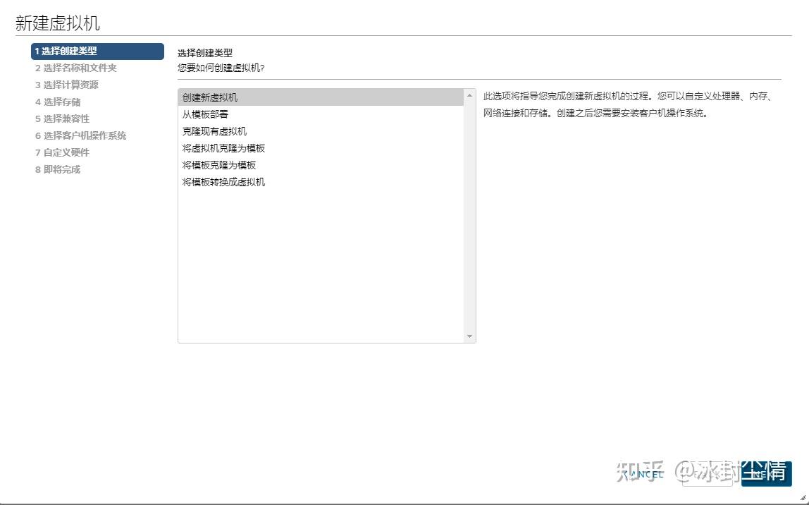Select 将模板克隆为模板 option

(x=321, y=165)
